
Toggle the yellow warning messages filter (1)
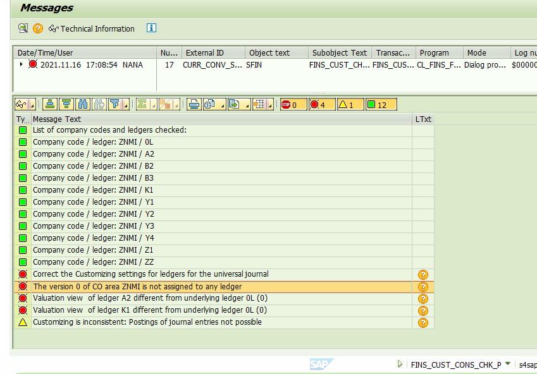click(350, 105)
